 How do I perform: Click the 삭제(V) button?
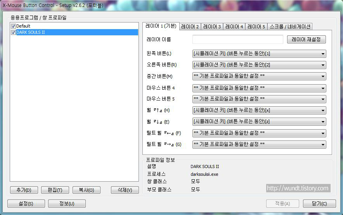tap(125, 190)
